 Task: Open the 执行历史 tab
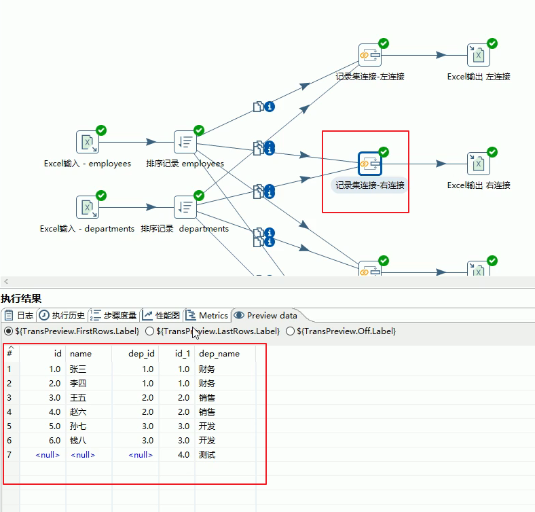point(62,315)
